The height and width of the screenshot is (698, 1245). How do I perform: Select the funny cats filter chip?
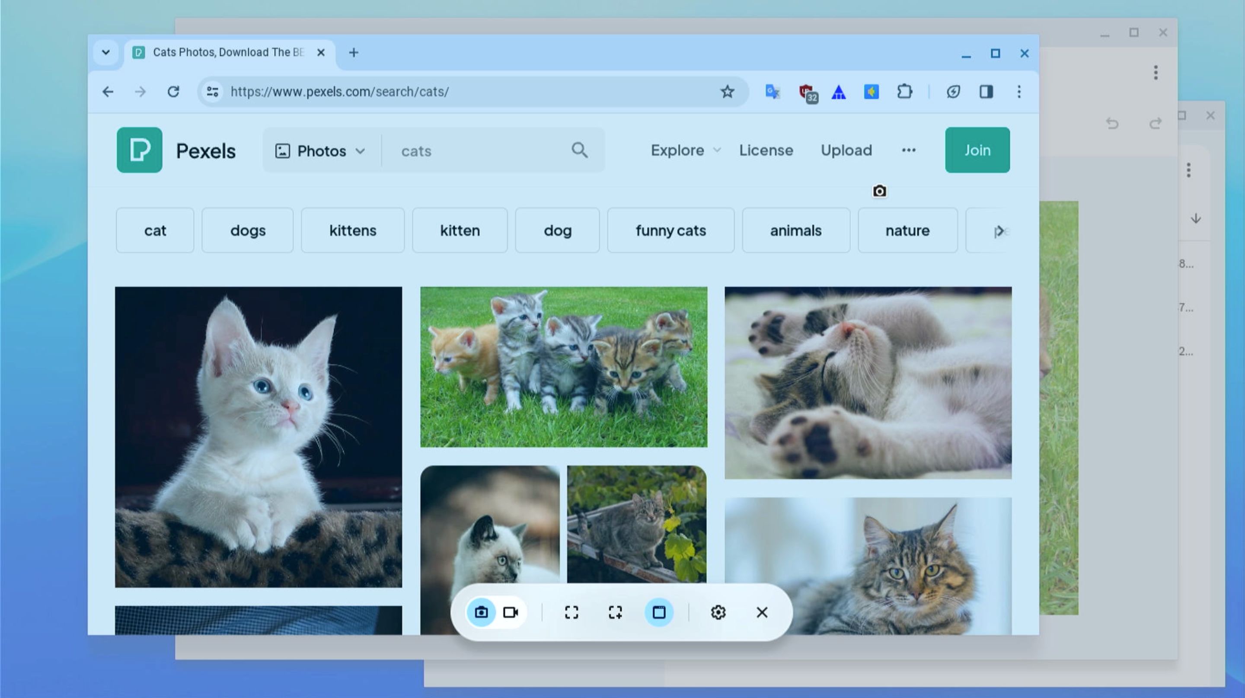click(x=670, y=231)
